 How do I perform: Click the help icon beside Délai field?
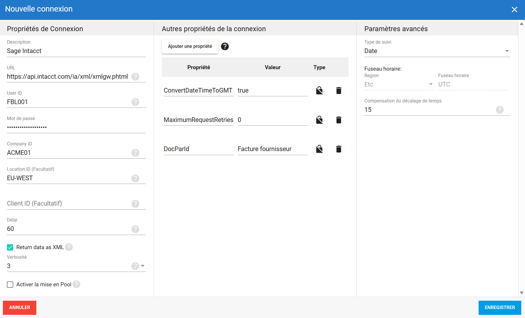pos(135,229)
